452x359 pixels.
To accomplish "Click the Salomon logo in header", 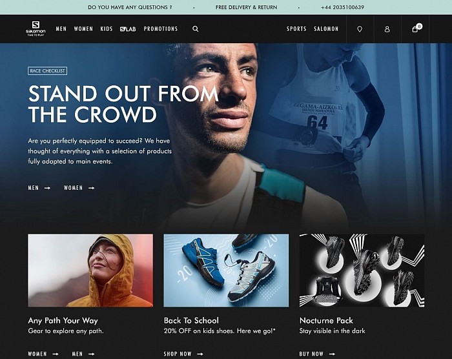I will click(36, 28).
